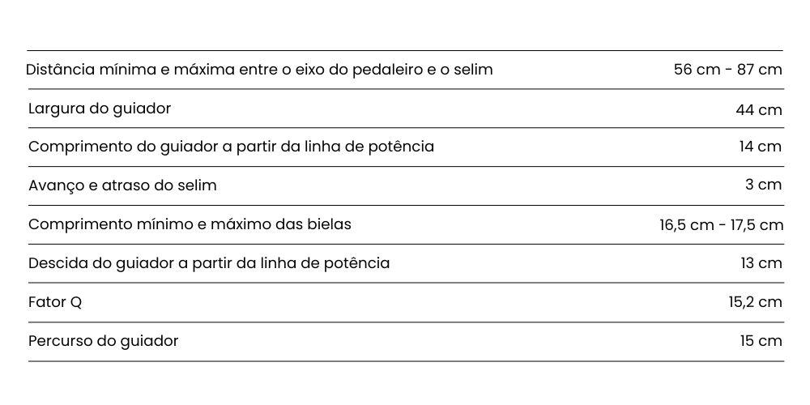Click the '87 cm' maximum distance value
Image resolution: width=810 pixels, height=405 pixels.
(x=760, y=70)
